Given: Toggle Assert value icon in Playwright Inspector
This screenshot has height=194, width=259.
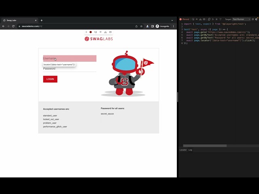Looking at the screenshot, I should [204, 19].
